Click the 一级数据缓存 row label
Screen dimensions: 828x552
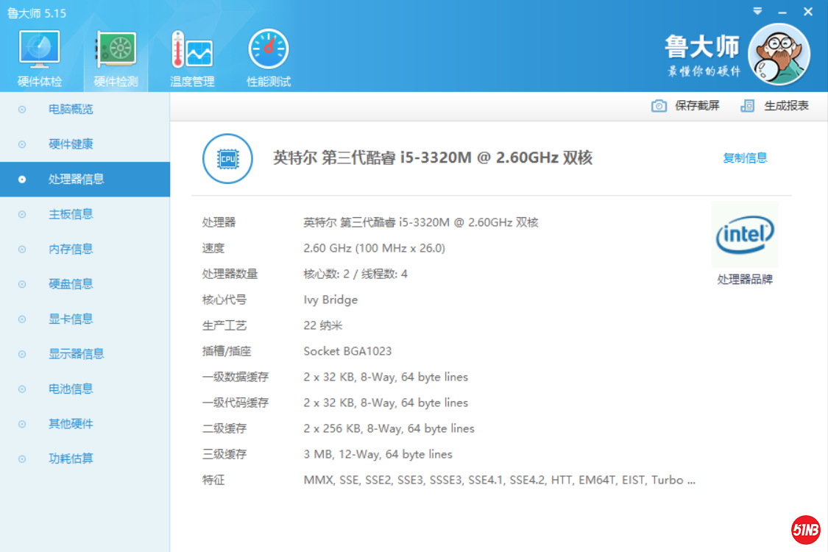coord(236,377)
